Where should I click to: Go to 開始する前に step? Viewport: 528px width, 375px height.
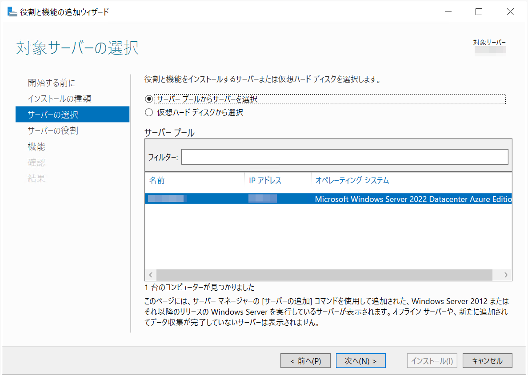[x=52, y=83]
